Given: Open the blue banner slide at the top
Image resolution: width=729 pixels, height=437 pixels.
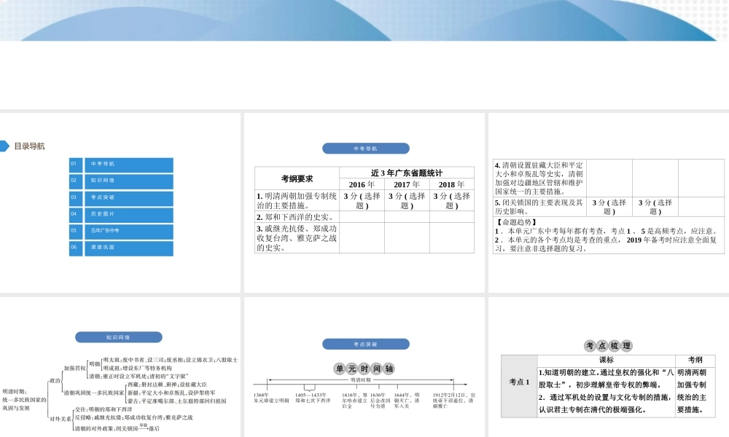Looking at the screenshot, I should [364, 55].
